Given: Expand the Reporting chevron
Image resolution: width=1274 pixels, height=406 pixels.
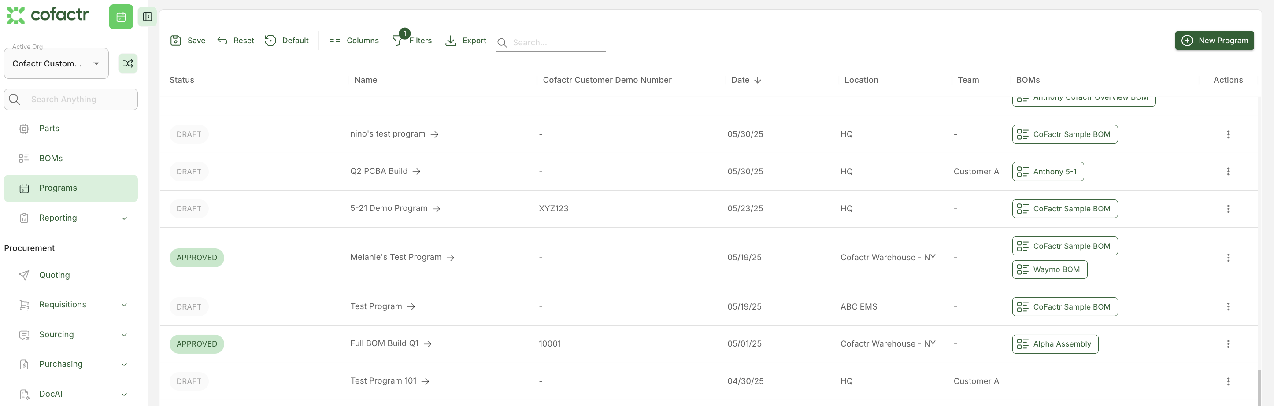Looking at the screenshot, I should point(124,218).
